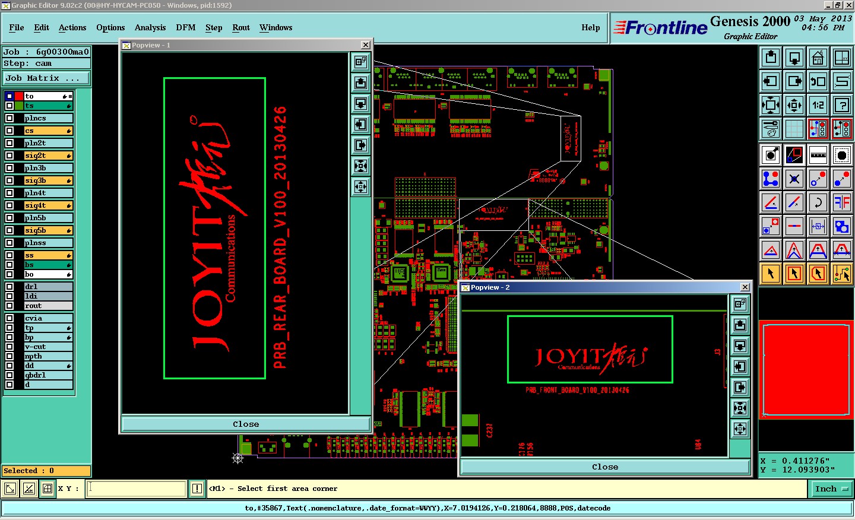The height and width of the screenshot is (520, 855).
Task: Select the plain black arrow select tool
Action: click(771, 274)
